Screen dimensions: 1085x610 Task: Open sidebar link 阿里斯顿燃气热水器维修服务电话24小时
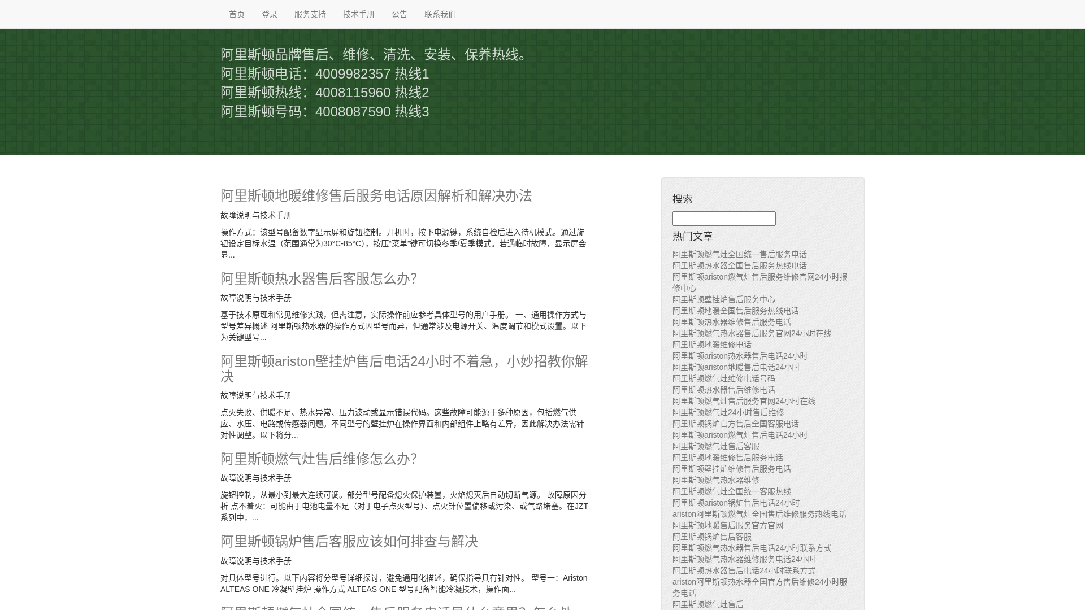(x=744, y=559)
